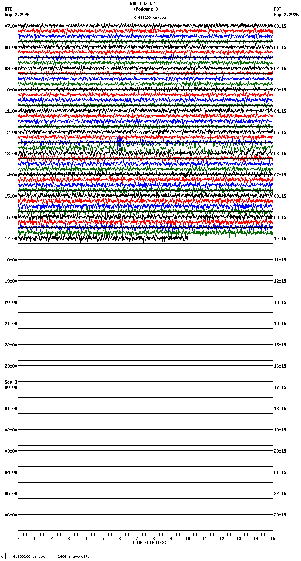Click the '03:00' UTC time label
Screen dimensions: 301x561
[x=11, y=451]
